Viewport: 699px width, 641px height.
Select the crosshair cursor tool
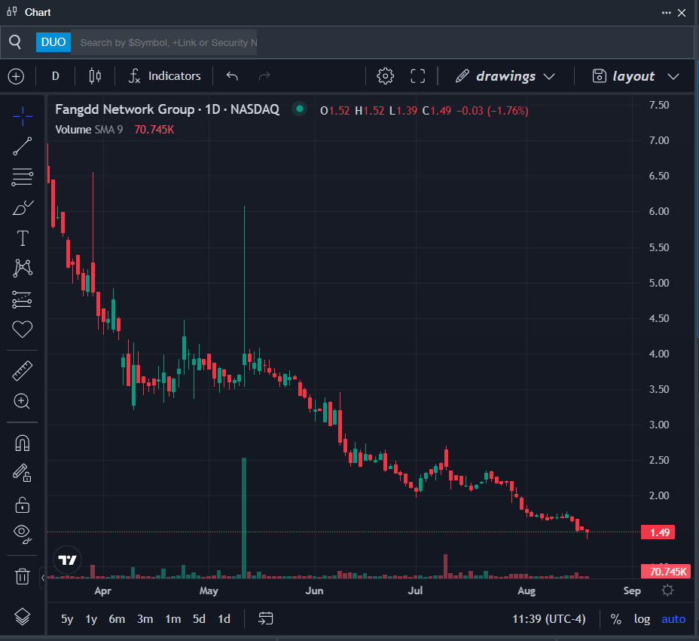pyautogui.click(x=23, y=117)
